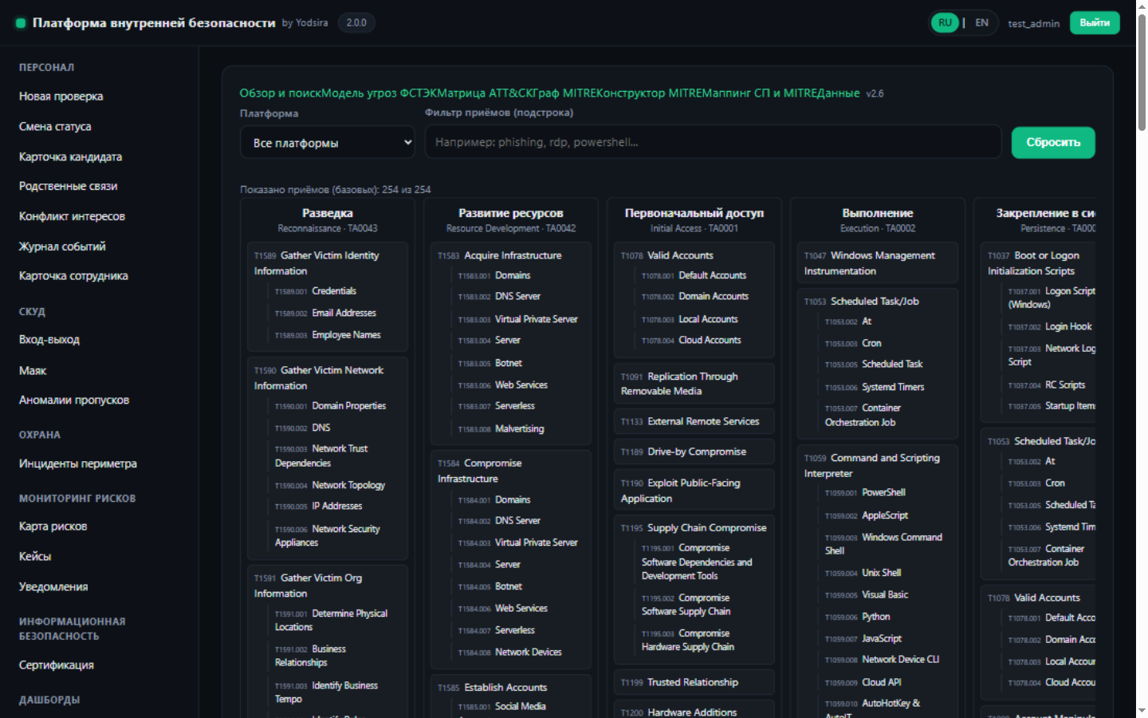This screenshot has height=718, width=1148.
Task: Switch interface language to RU
Action: click(x=945, y=23)
